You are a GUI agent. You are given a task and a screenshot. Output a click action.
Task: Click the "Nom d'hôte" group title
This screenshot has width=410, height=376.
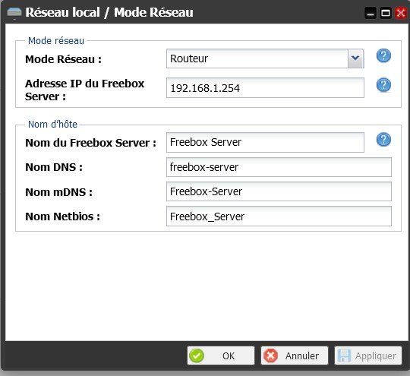(x=52, y=125)
